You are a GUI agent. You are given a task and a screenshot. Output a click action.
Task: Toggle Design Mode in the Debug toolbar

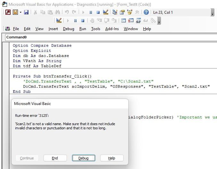[x=59, y=20]
